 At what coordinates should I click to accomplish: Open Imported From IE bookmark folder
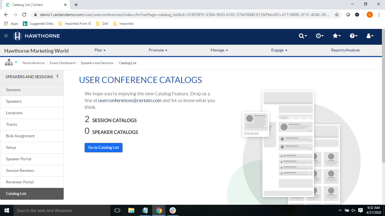tap(75, 24)
